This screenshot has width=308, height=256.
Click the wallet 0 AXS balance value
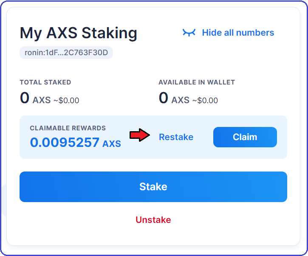click(174, 98)
